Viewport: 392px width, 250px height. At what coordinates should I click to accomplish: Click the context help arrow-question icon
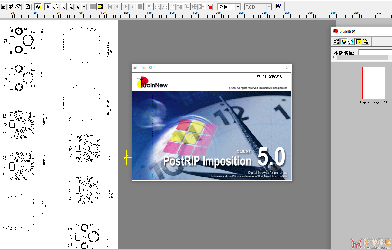point(278,6)
